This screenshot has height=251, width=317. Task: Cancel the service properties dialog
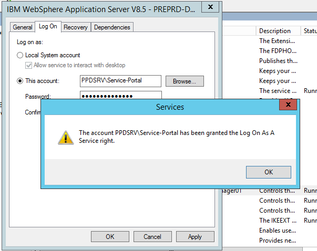click(152, 237)
